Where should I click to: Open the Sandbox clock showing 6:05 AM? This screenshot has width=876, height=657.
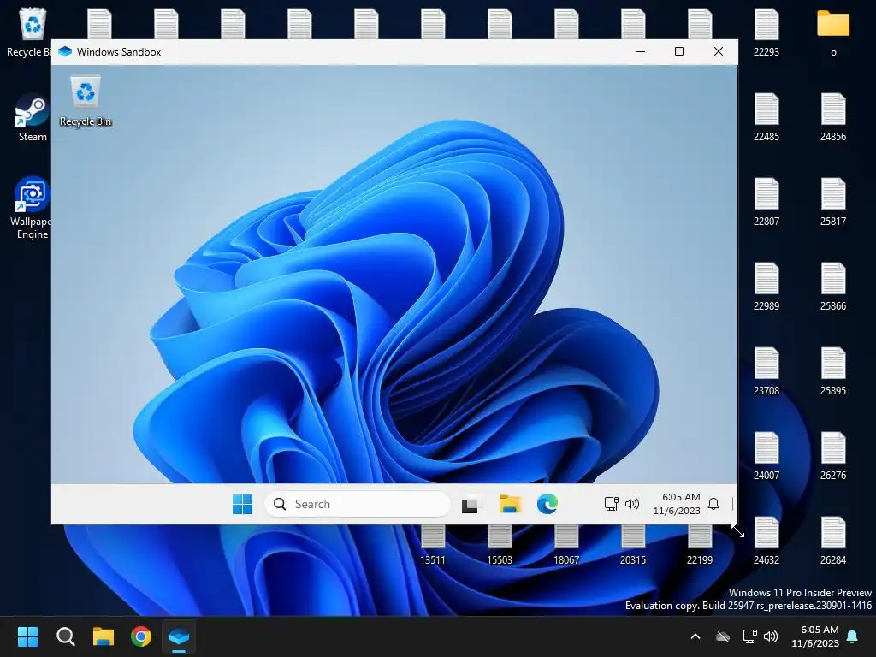coord(677,504)
